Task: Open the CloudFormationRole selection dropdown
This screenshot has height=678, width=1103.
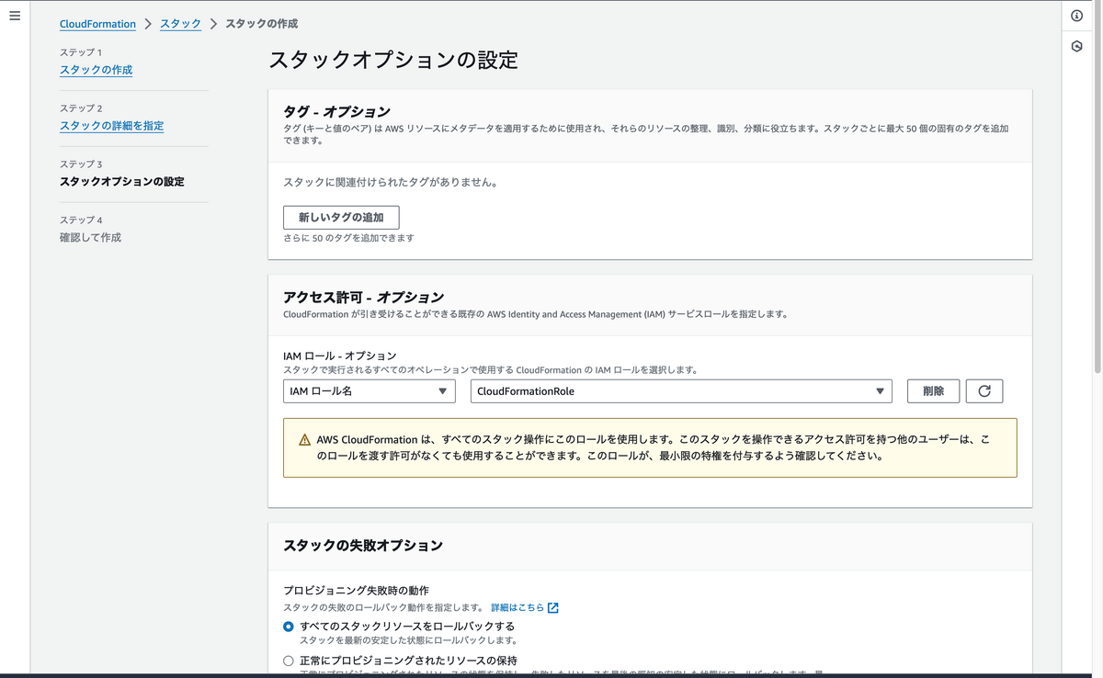Action: tap(681, 391)
